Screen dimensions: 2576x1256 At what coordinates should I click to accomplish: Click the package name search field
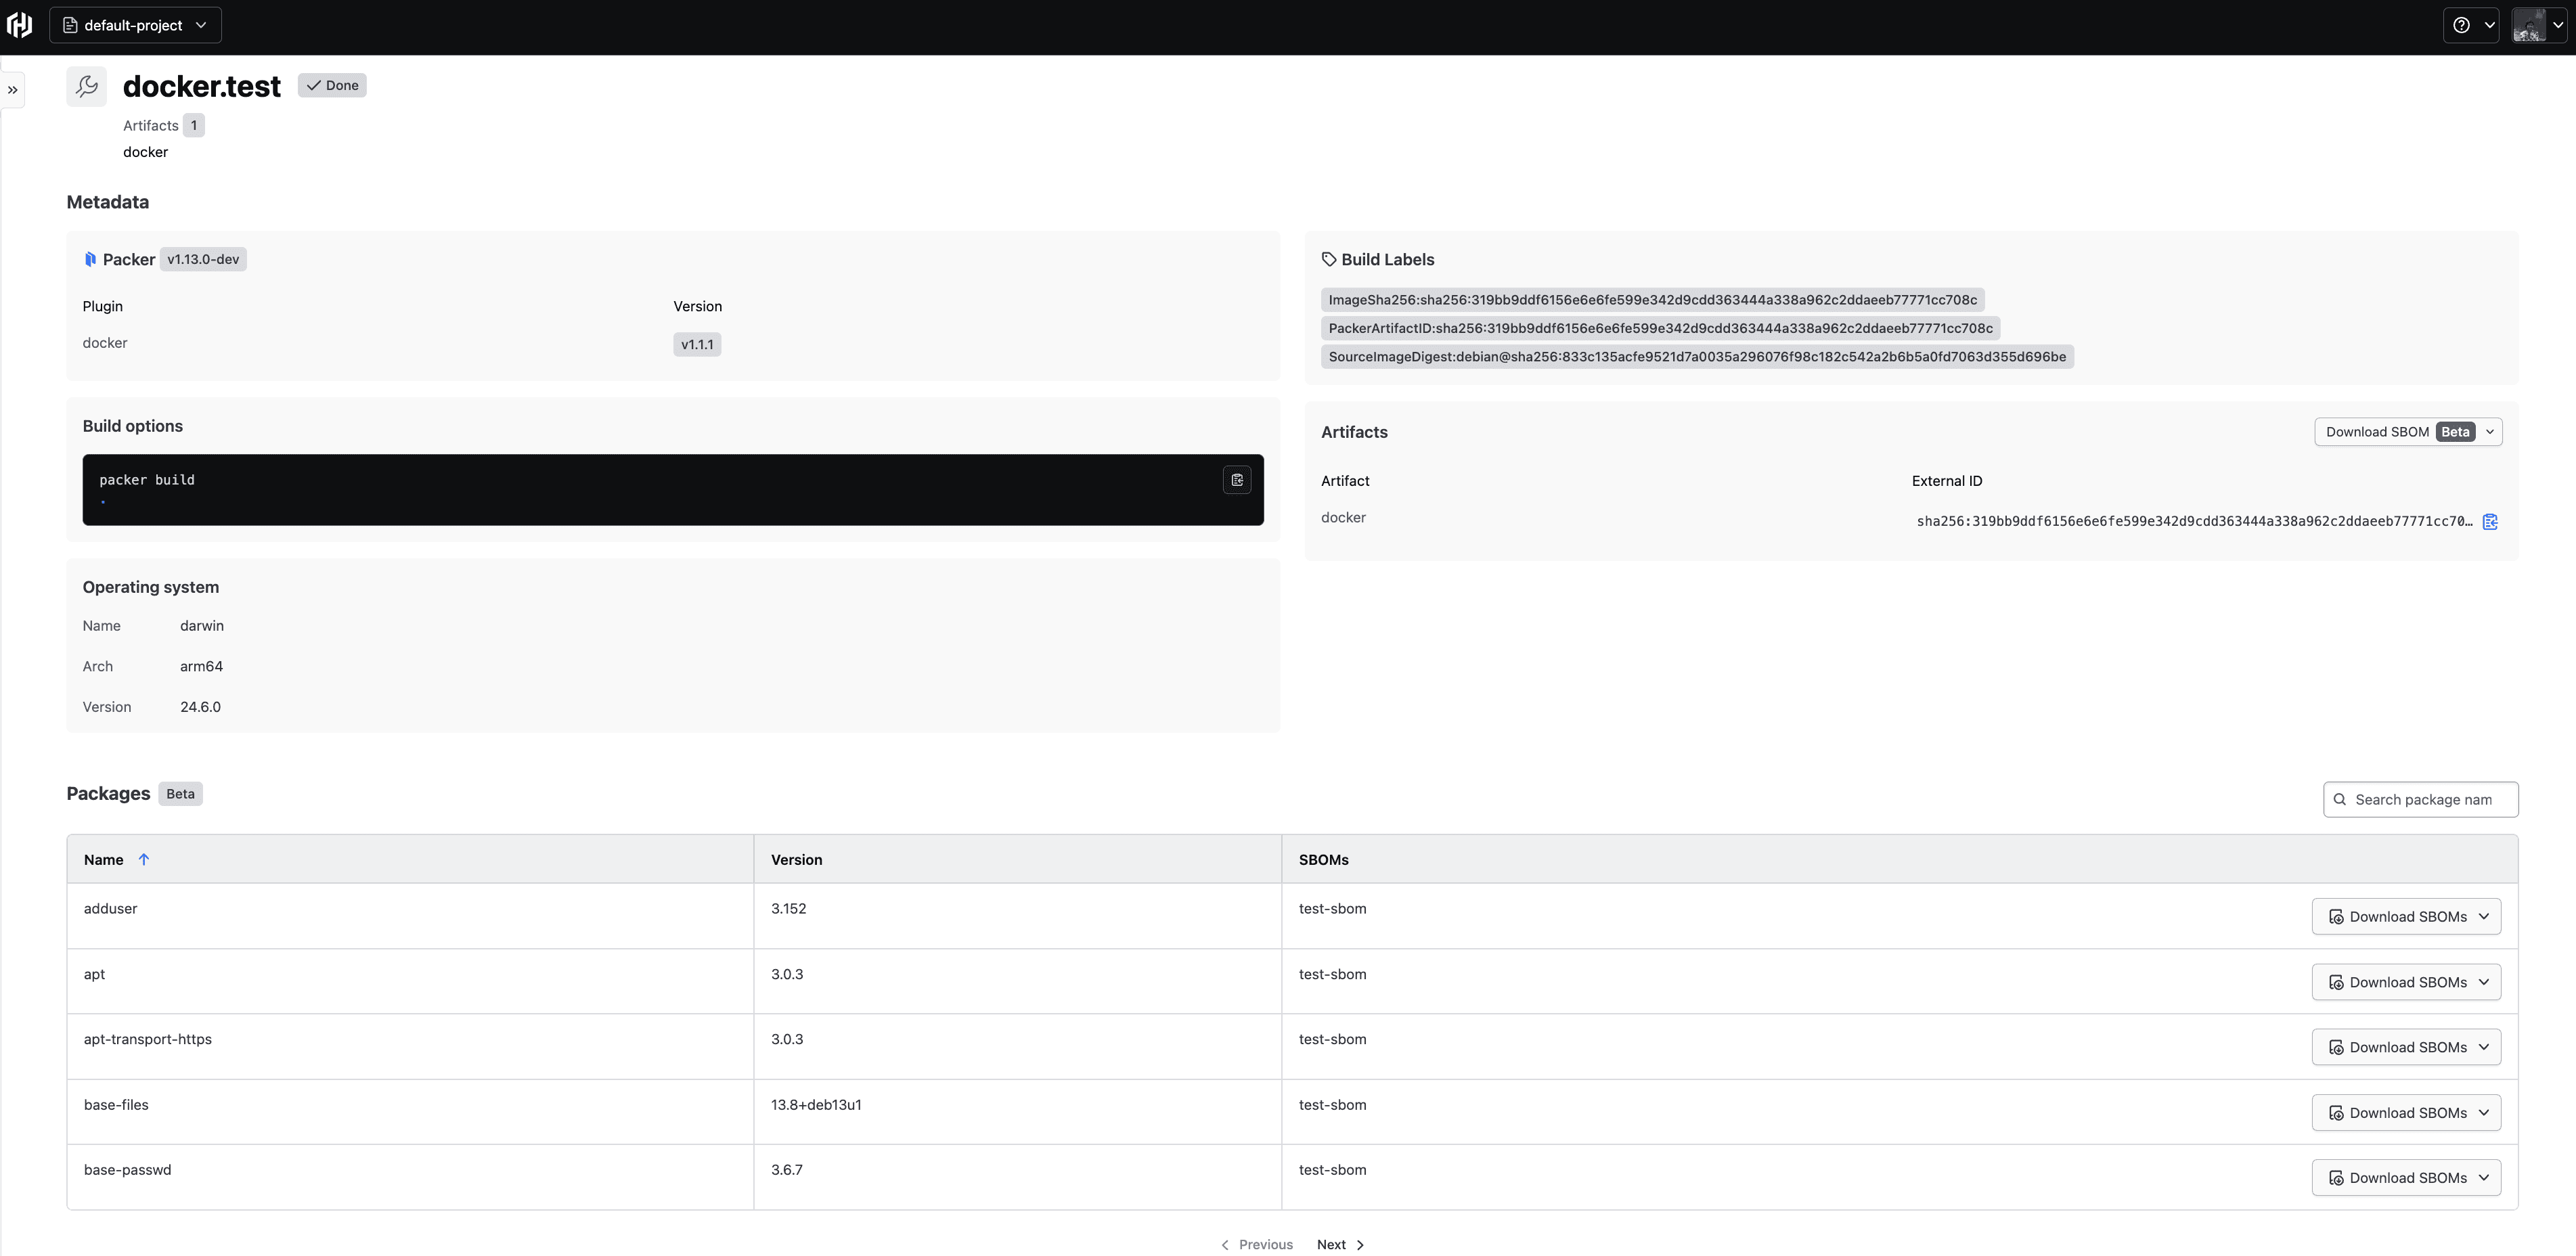pos(2430,799)
